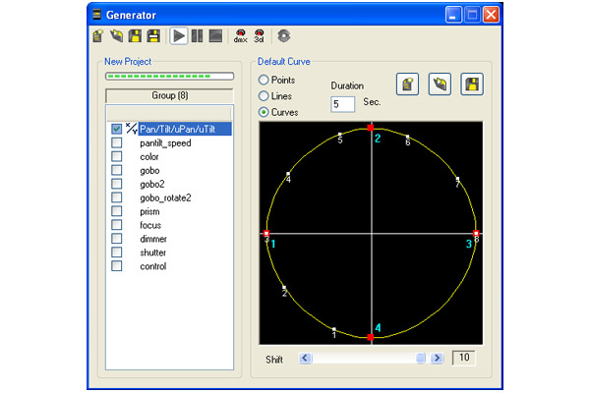Click the Play button in the toolbar

click(179, 36)
